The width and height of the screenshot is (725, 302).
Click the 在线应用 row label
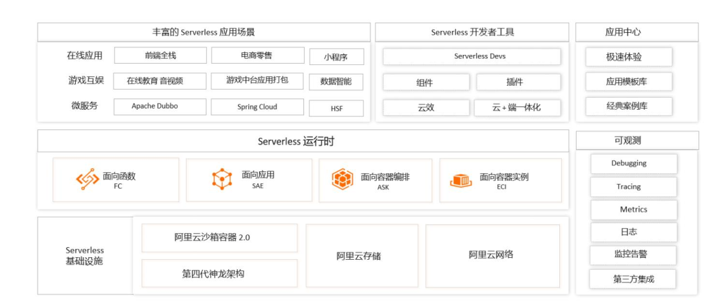tap(85, 56)
